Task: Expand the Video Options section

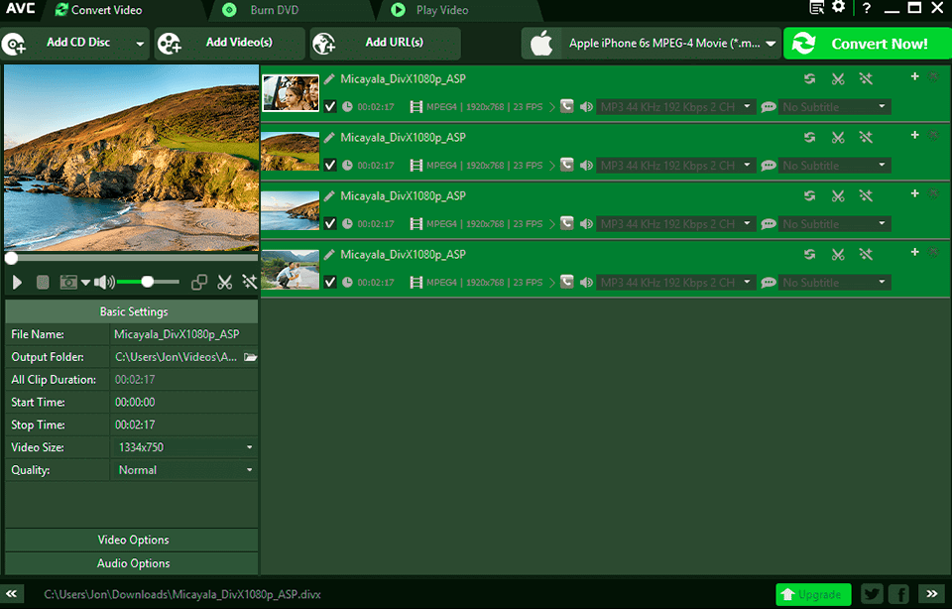Action: click(131, 540)
